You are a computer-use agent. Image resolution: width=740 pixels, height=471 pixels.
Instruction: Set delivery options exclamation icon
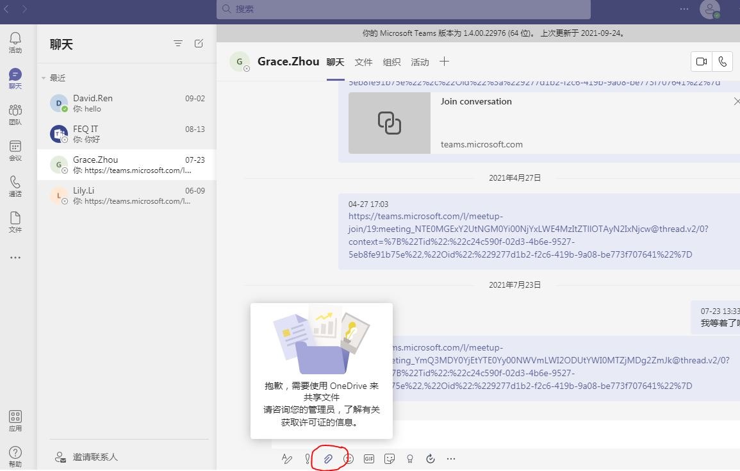[308, 459]
